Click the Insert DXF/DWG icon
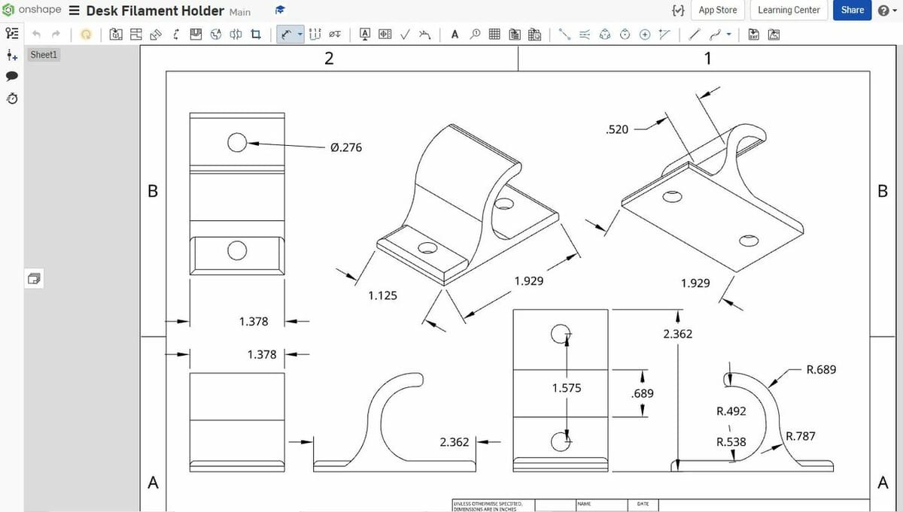Screen dimensions: 903x512 (753, 35)
